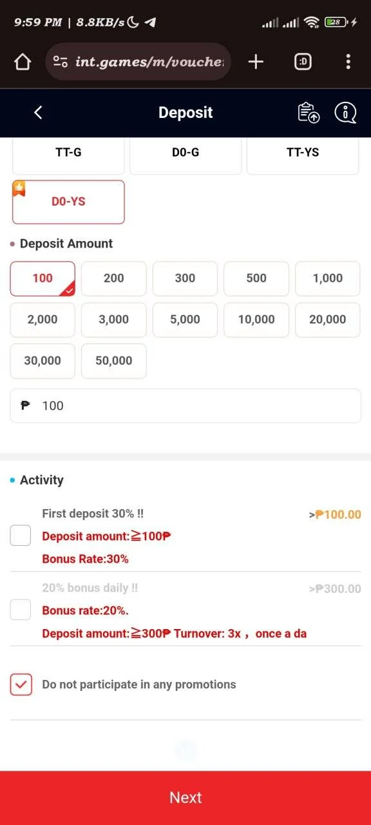The image size is (371, 825).
Task: Check the 20% bonus daily checkbox
Action: (x=21, y=609)
